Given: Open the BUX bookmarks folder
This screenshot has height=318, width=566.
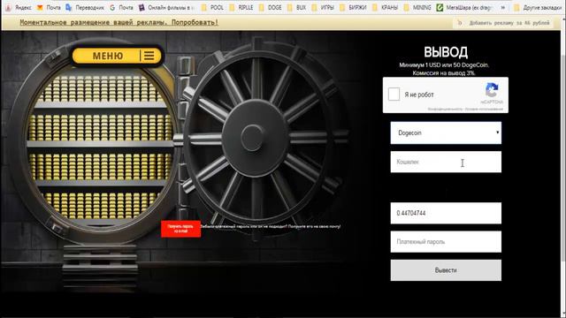Looking at the screenshot, I should 297,7.
